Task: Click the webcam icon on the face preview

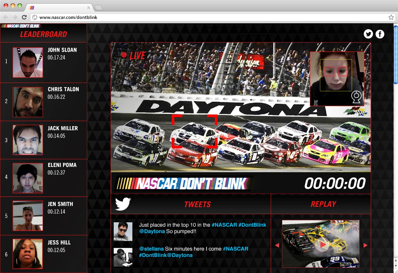Action: (x=356, y=97)
